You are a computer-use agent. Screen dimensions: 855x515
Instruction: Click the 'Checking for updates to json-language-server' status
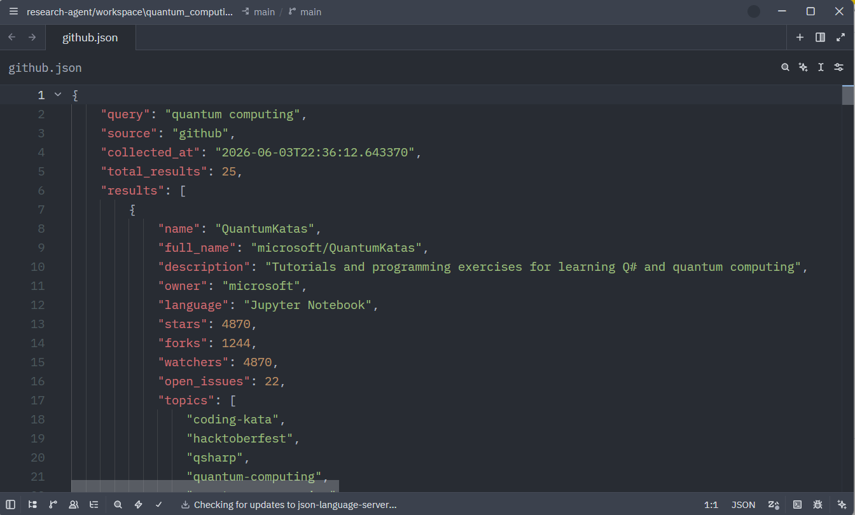(295, 505)
